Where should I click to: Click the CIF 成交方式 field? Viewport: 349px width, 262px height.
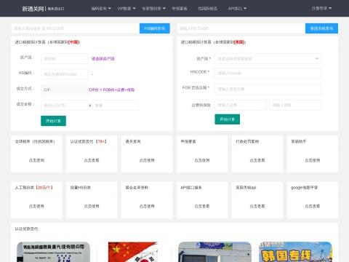[x=64, y=90]
